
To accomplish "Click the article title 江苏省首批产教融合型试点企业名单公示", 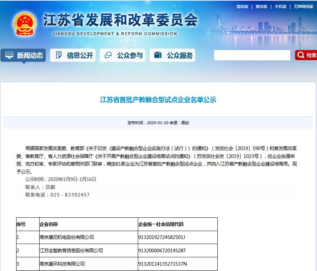I will [x=158, y=100].
